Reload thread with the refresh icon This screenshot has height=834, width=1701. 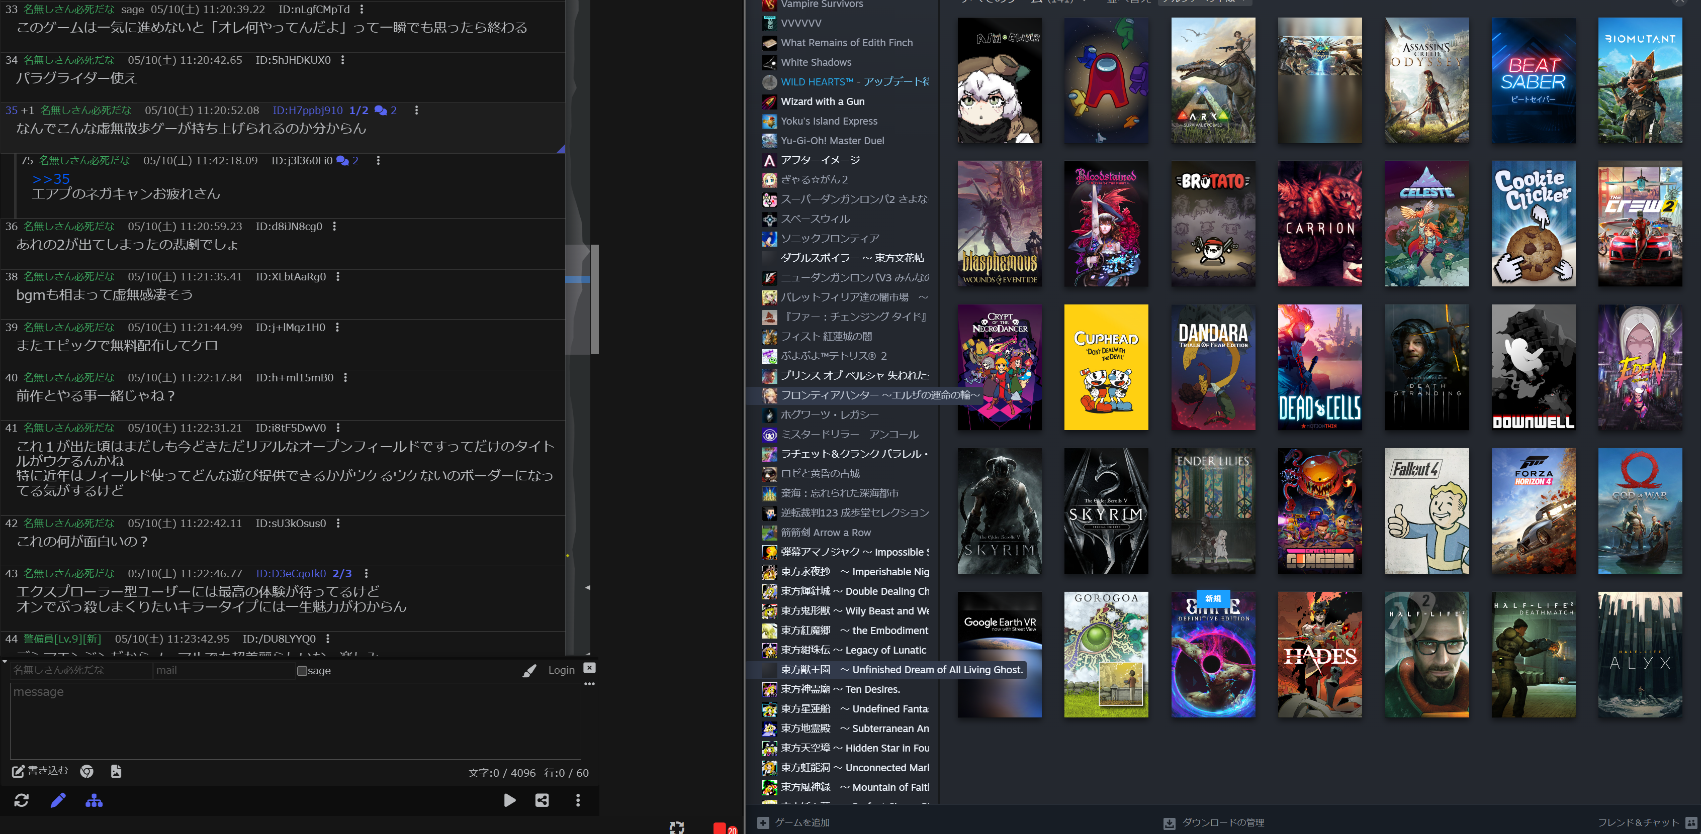(x=21, y=800)
